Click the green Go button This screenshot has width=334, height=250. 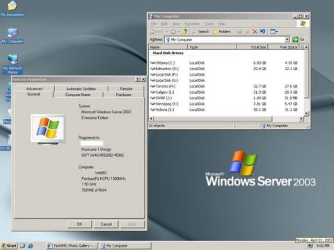pos(299,40)
